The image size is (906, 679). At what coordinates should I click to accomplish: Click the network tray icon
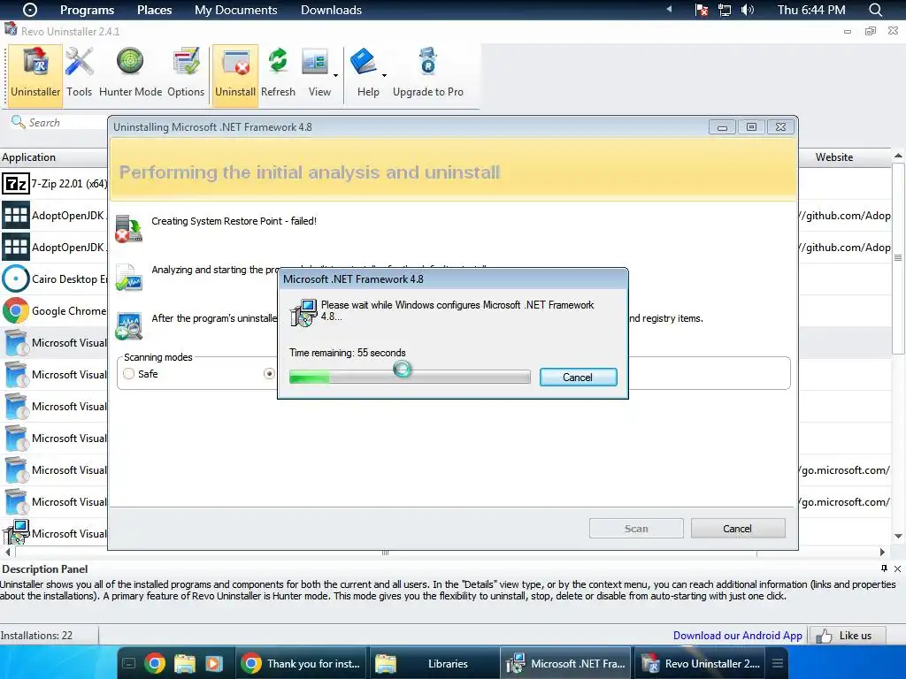724,10
